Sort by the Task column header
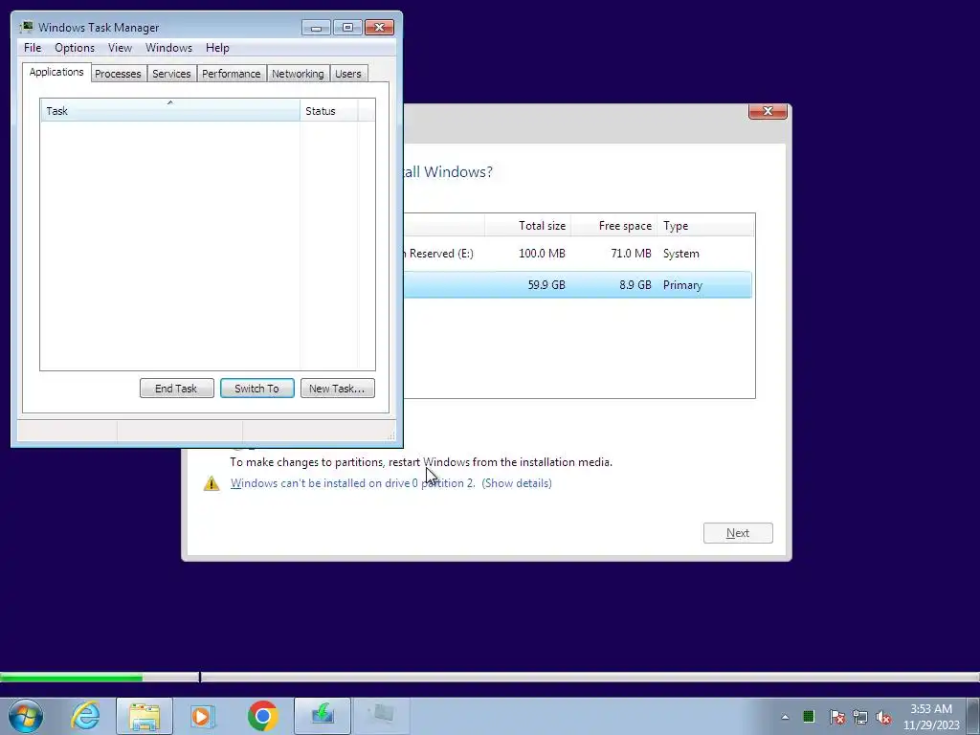Screen dimensions: 980x735 point(170,111)
